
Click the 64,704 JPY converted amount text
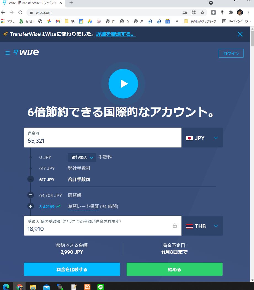50,195
